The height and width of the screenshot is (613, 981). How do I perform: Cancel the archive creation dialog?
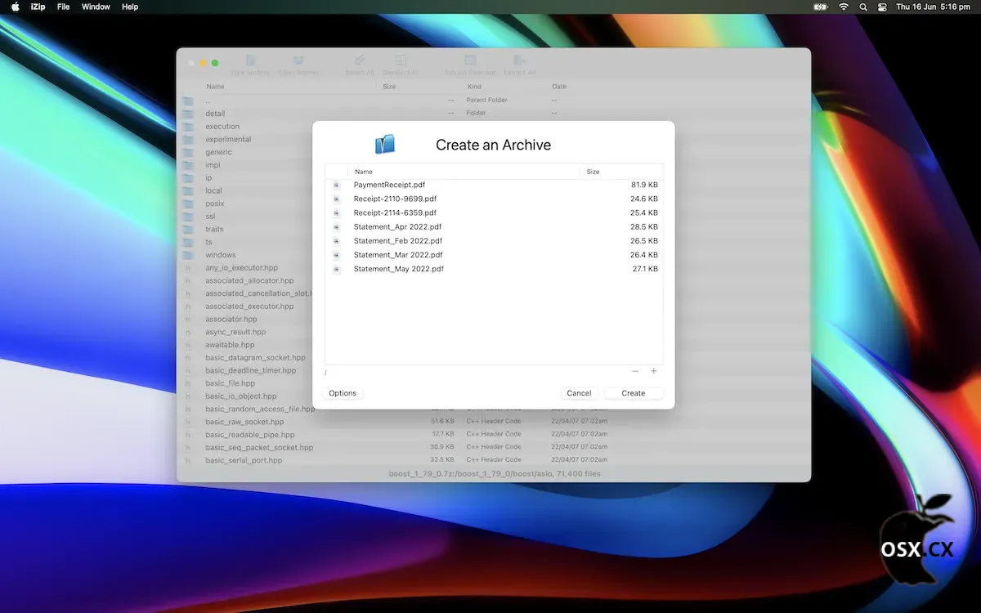tap(579, 393)
